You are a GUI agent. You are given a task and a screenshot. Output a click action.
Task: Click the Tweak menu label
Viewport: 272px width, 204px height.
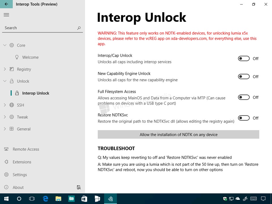(x=22, y=117)
